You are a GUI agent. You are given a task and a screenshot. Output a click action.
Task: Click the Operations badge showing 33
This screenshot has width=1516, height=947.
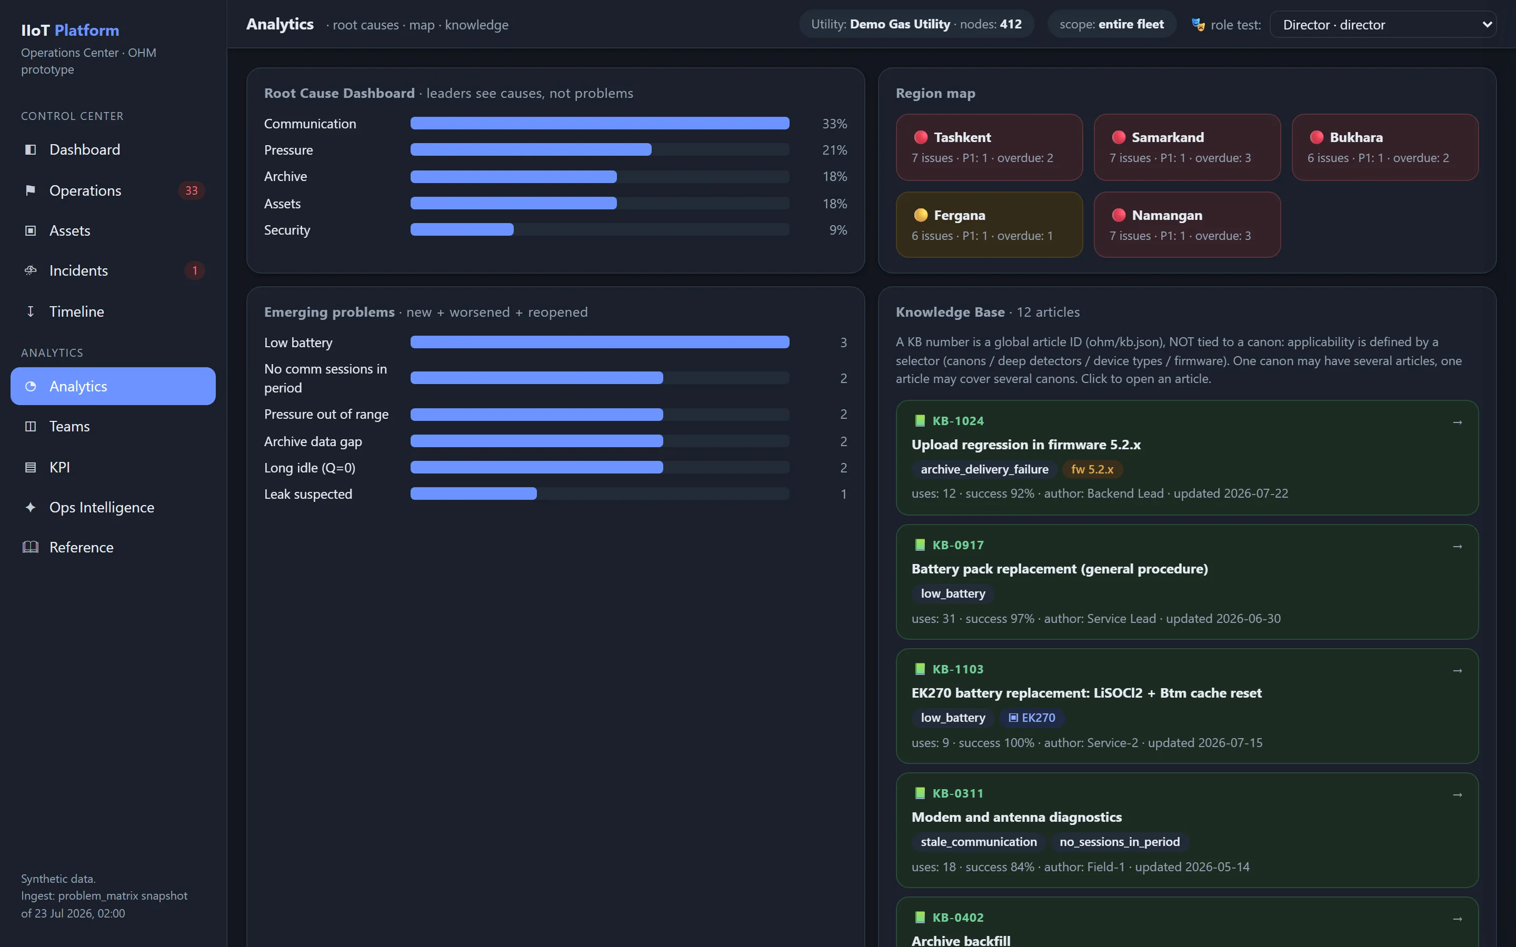coord(191,190)
